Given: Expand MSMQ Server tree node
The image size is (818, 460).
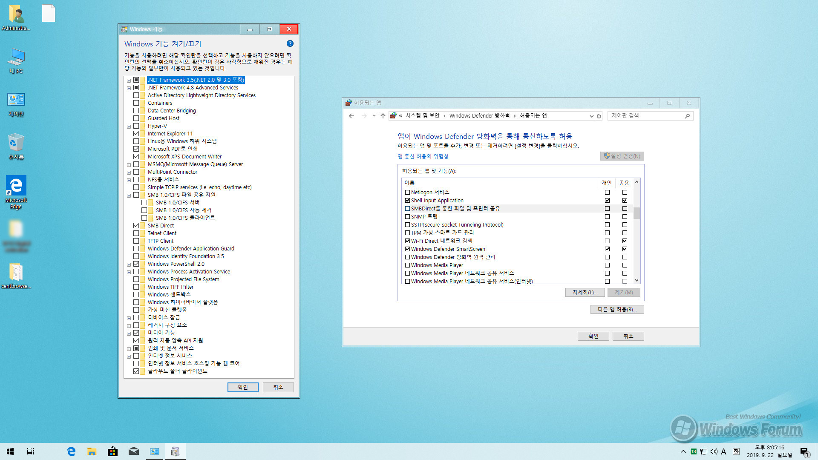Looking at the screenshot, I should pyautogui.click(x=129, y=165).
